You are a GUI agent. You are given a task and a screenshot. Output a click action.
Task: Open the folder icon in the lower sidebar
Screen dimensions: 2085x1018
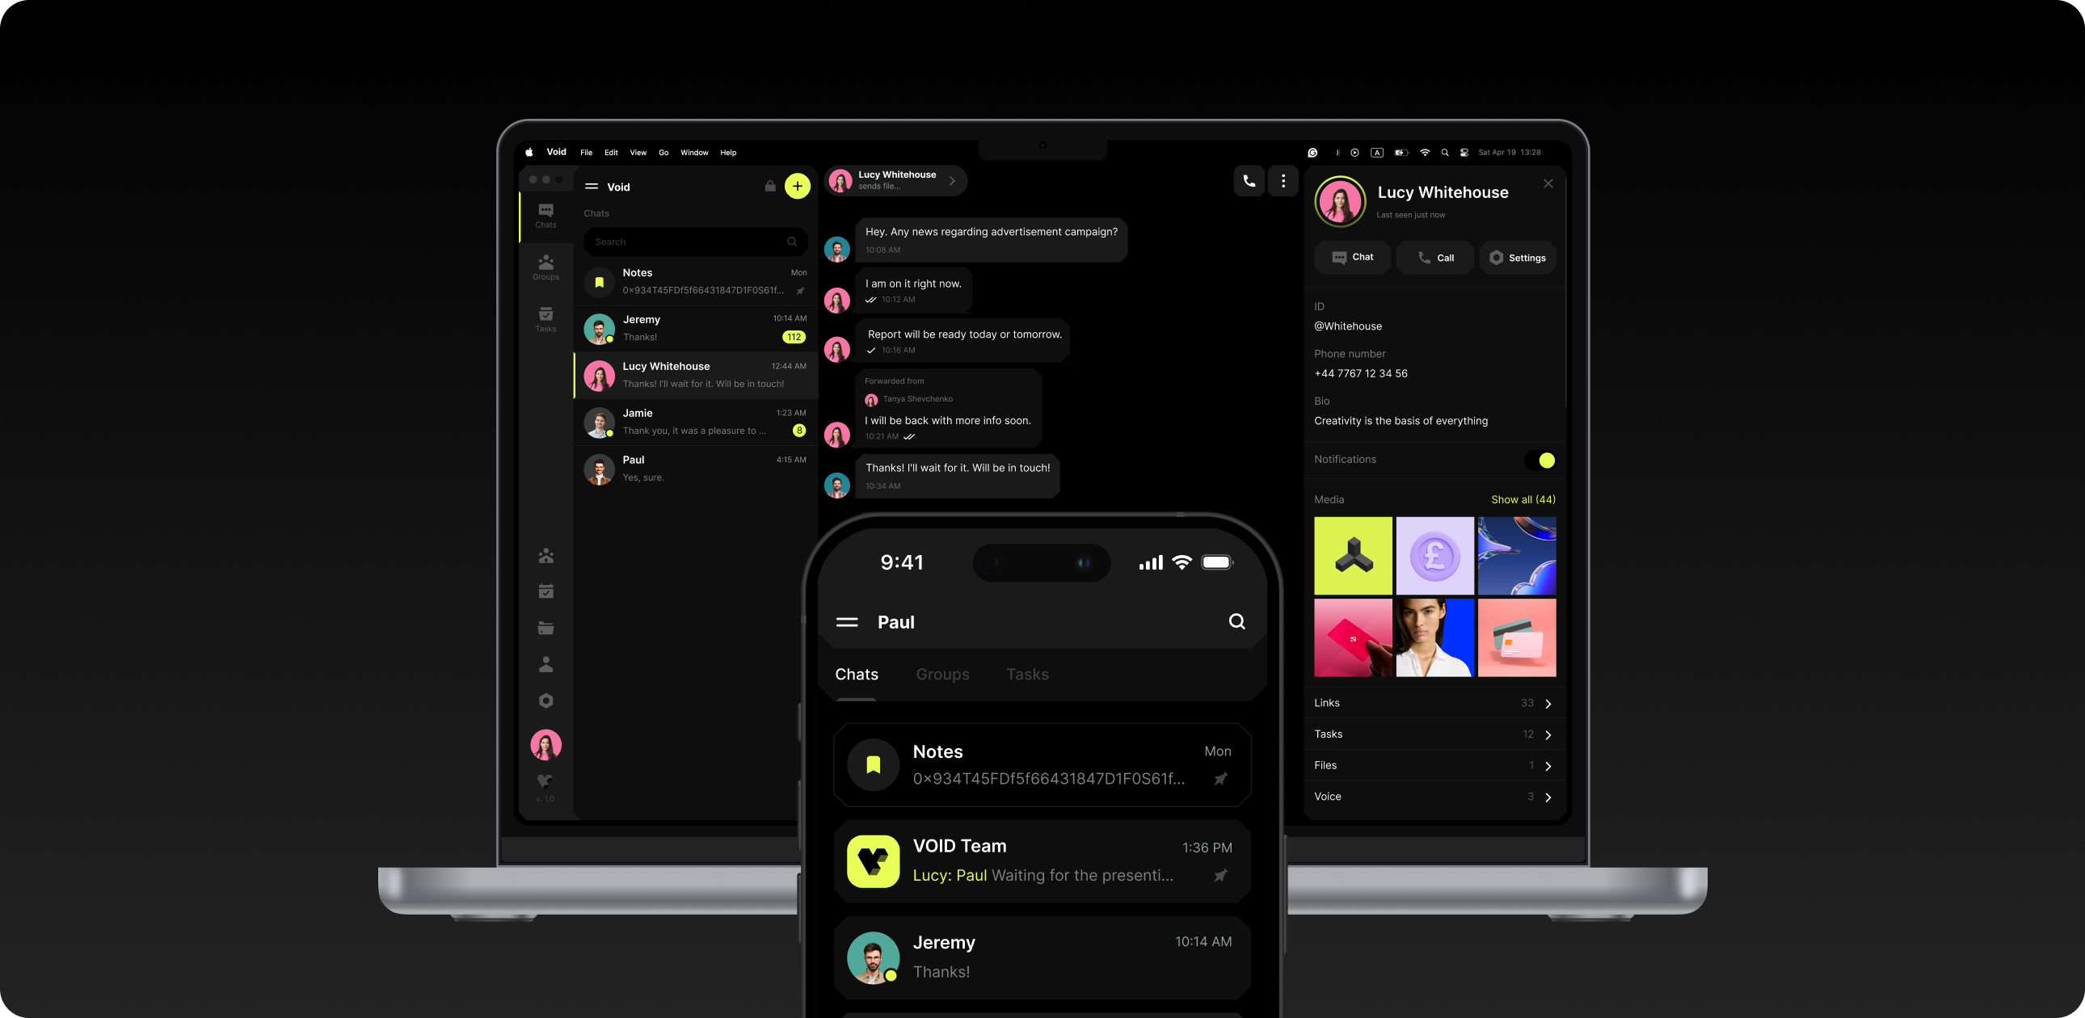coord(545,628)
